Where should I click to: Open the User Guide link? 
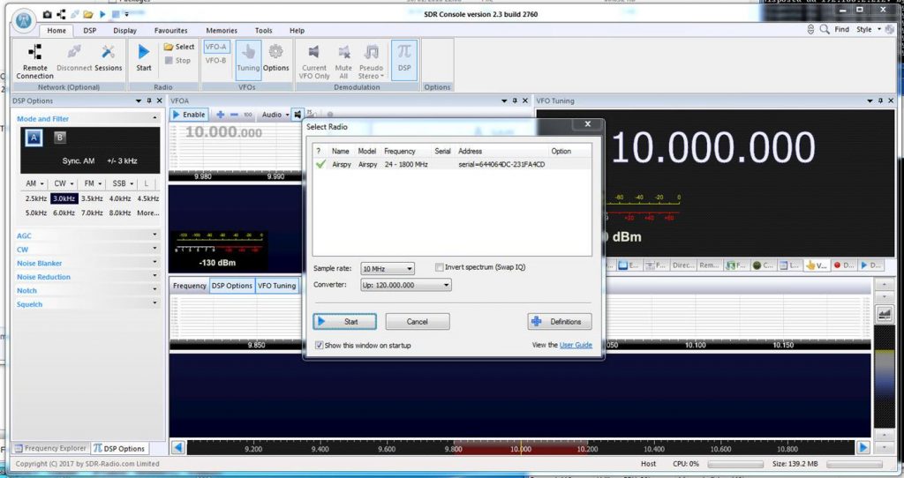(x=576, y=345)
